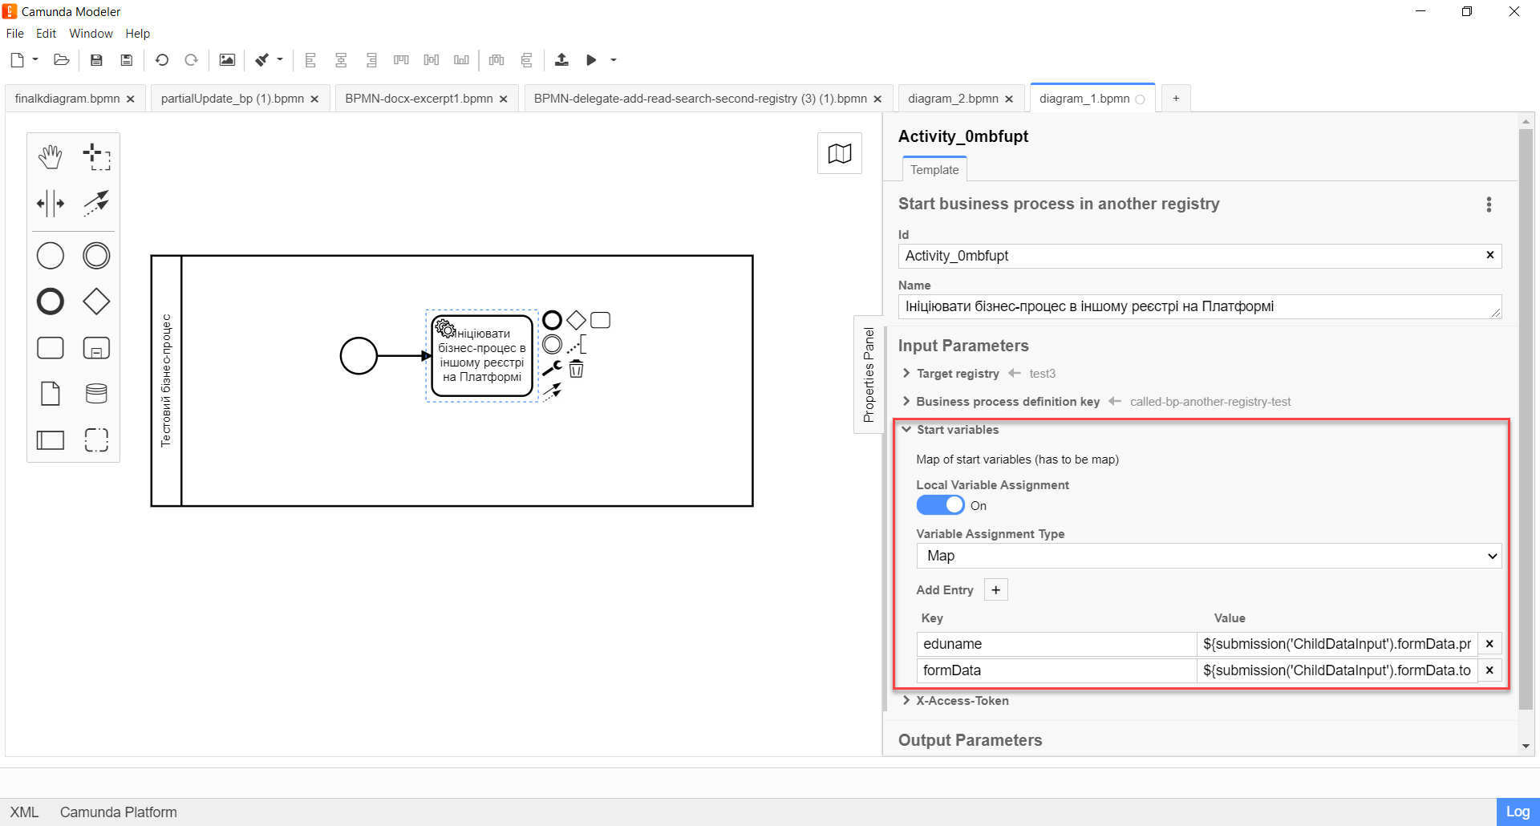Create a Gateway from the palette
Screen dimensions: 1540x826
[96, 302]
